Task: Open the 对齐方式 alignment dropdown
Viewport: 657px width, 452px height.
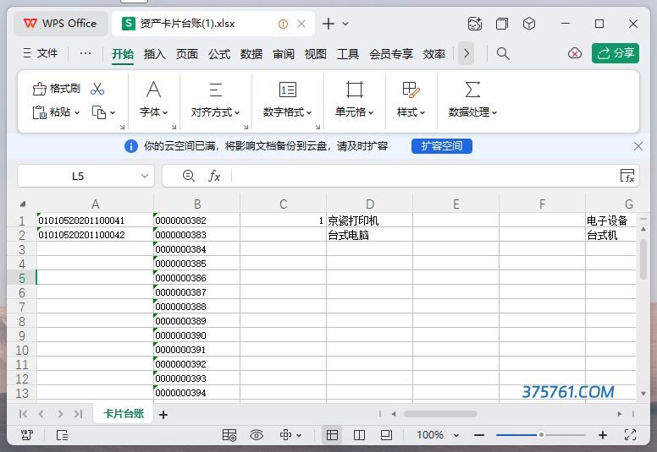Action: 215,112
